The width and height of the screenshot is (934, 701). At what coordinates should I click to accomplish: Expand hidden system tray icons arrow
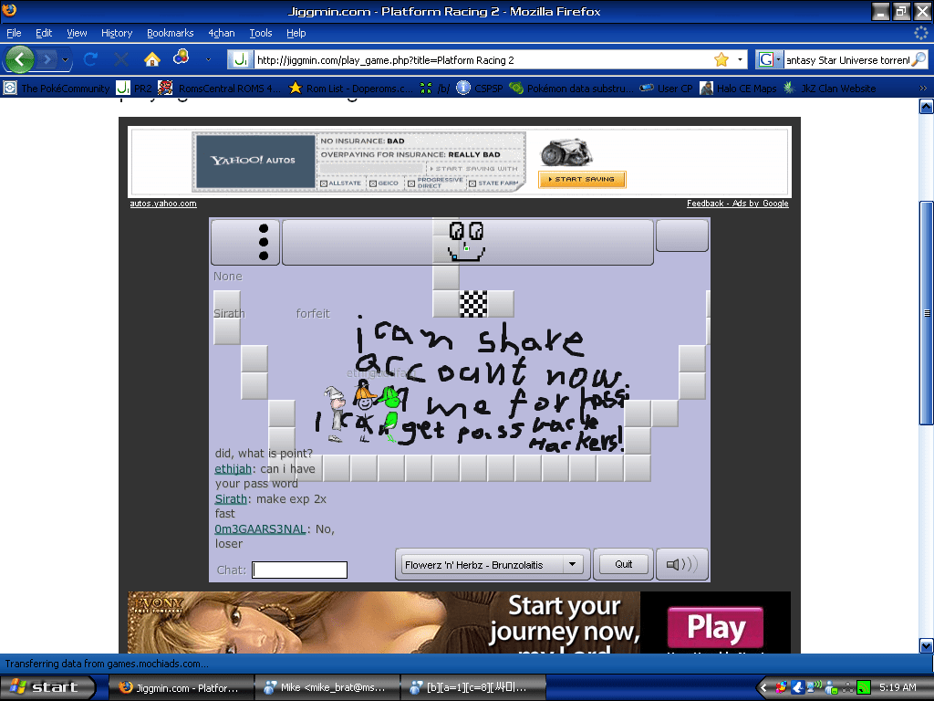pyautogui.click(x=763, y=688)
